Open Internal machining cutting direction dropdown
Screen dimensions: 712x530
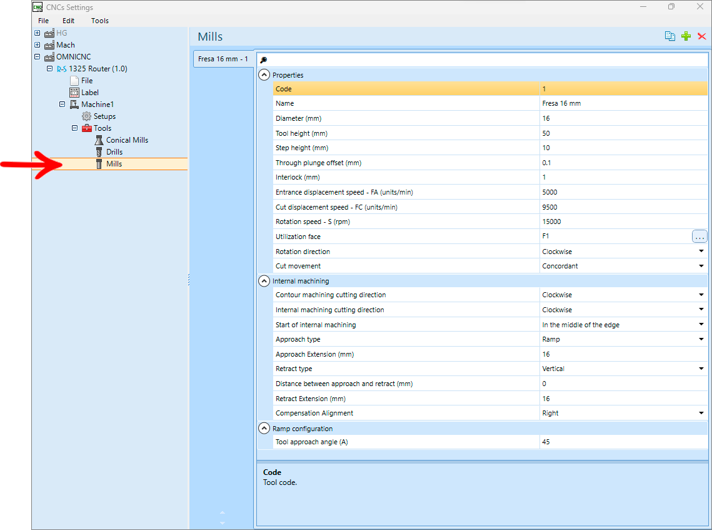(x=701, y=310)
